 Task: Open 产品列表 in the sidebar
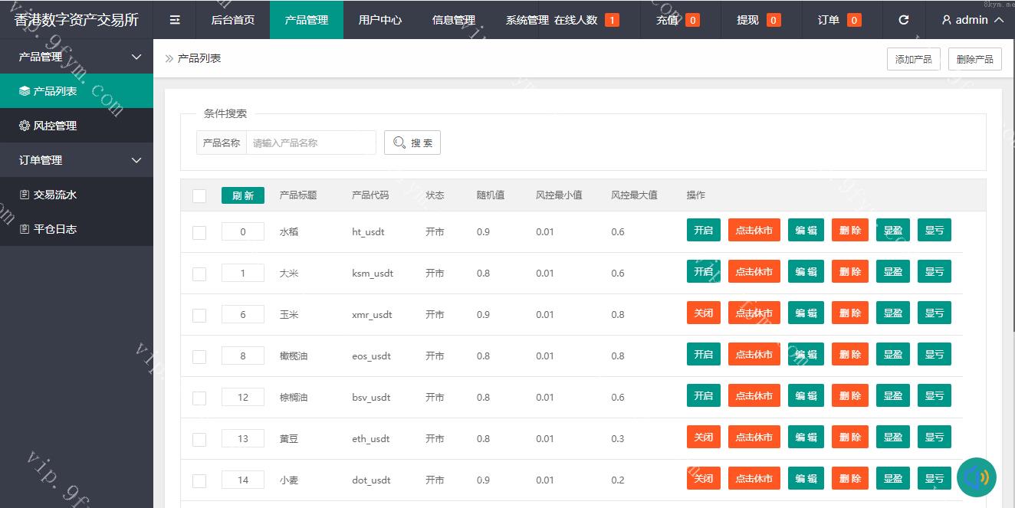pyautogui.click(x=77, y=91)
